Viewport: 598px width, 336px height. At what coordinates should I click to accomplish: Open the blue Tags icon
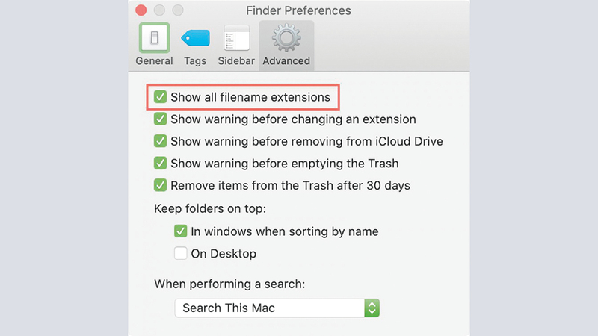coord(196,37)
